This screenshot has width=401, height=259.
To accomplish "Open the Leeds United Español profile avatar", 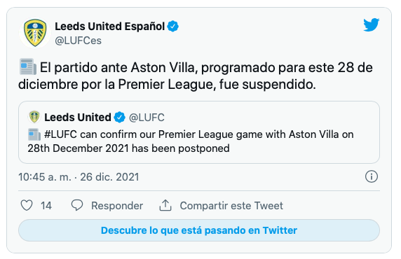I will 35,33.
